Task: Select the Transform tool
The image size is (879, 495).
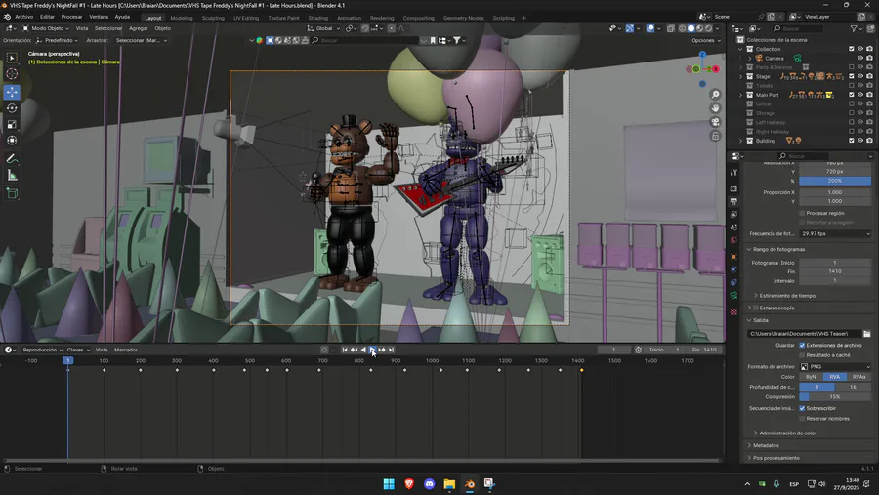Action: [x=12, y=141]
